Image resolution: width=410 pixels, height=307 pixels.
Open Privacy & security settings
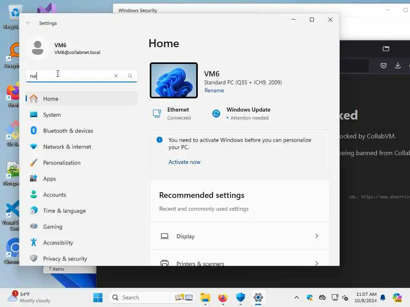[82, 259]
